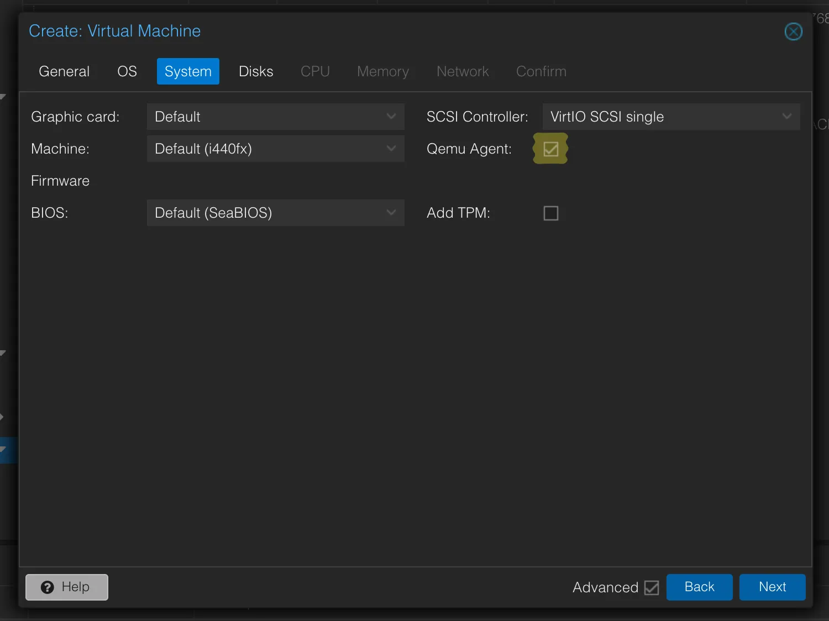Click the BIOS label text
829x621 pixels.
50,213
